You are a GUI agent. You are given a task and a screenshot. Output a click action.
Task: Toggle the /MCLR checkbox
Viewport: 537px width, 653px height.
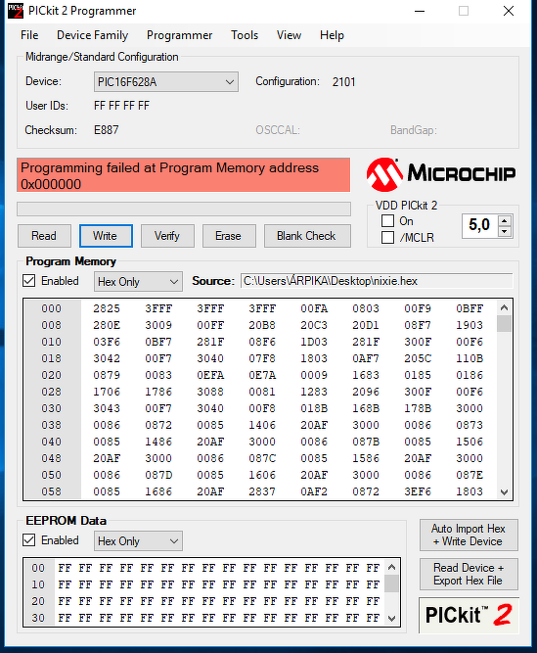coord(387,237)
